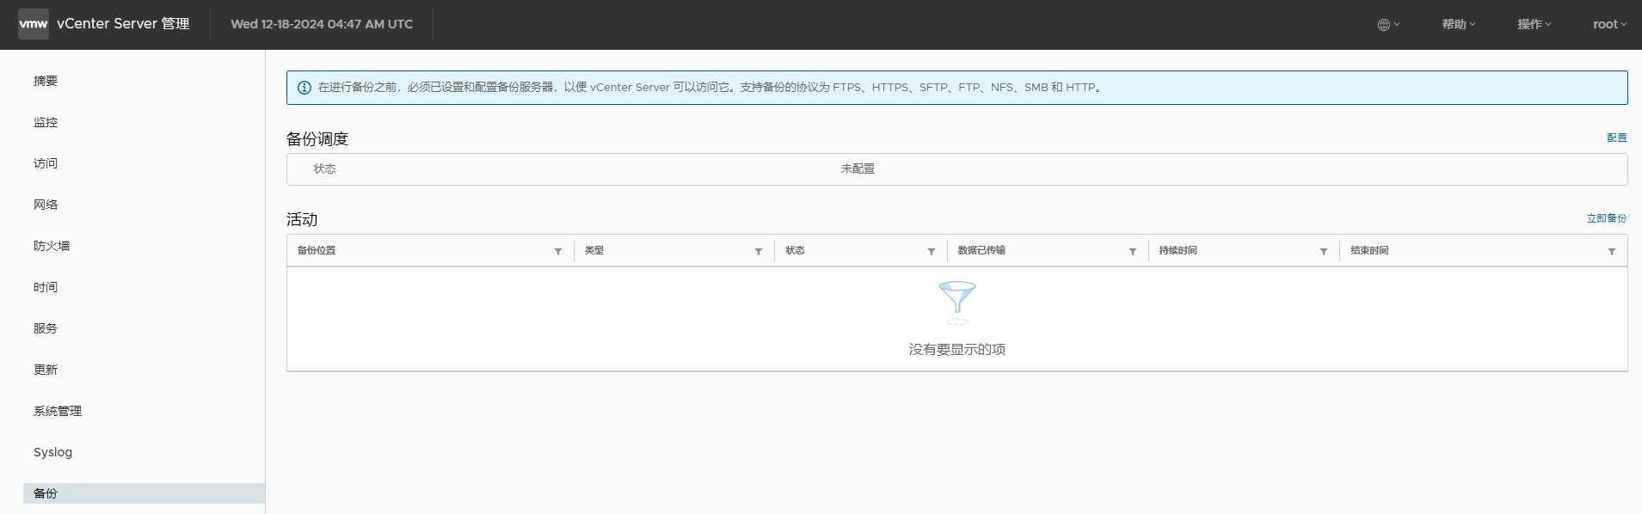1642x514 pixels.
Task: Click the VMware vmw logo icon
Action: (34, 24)
